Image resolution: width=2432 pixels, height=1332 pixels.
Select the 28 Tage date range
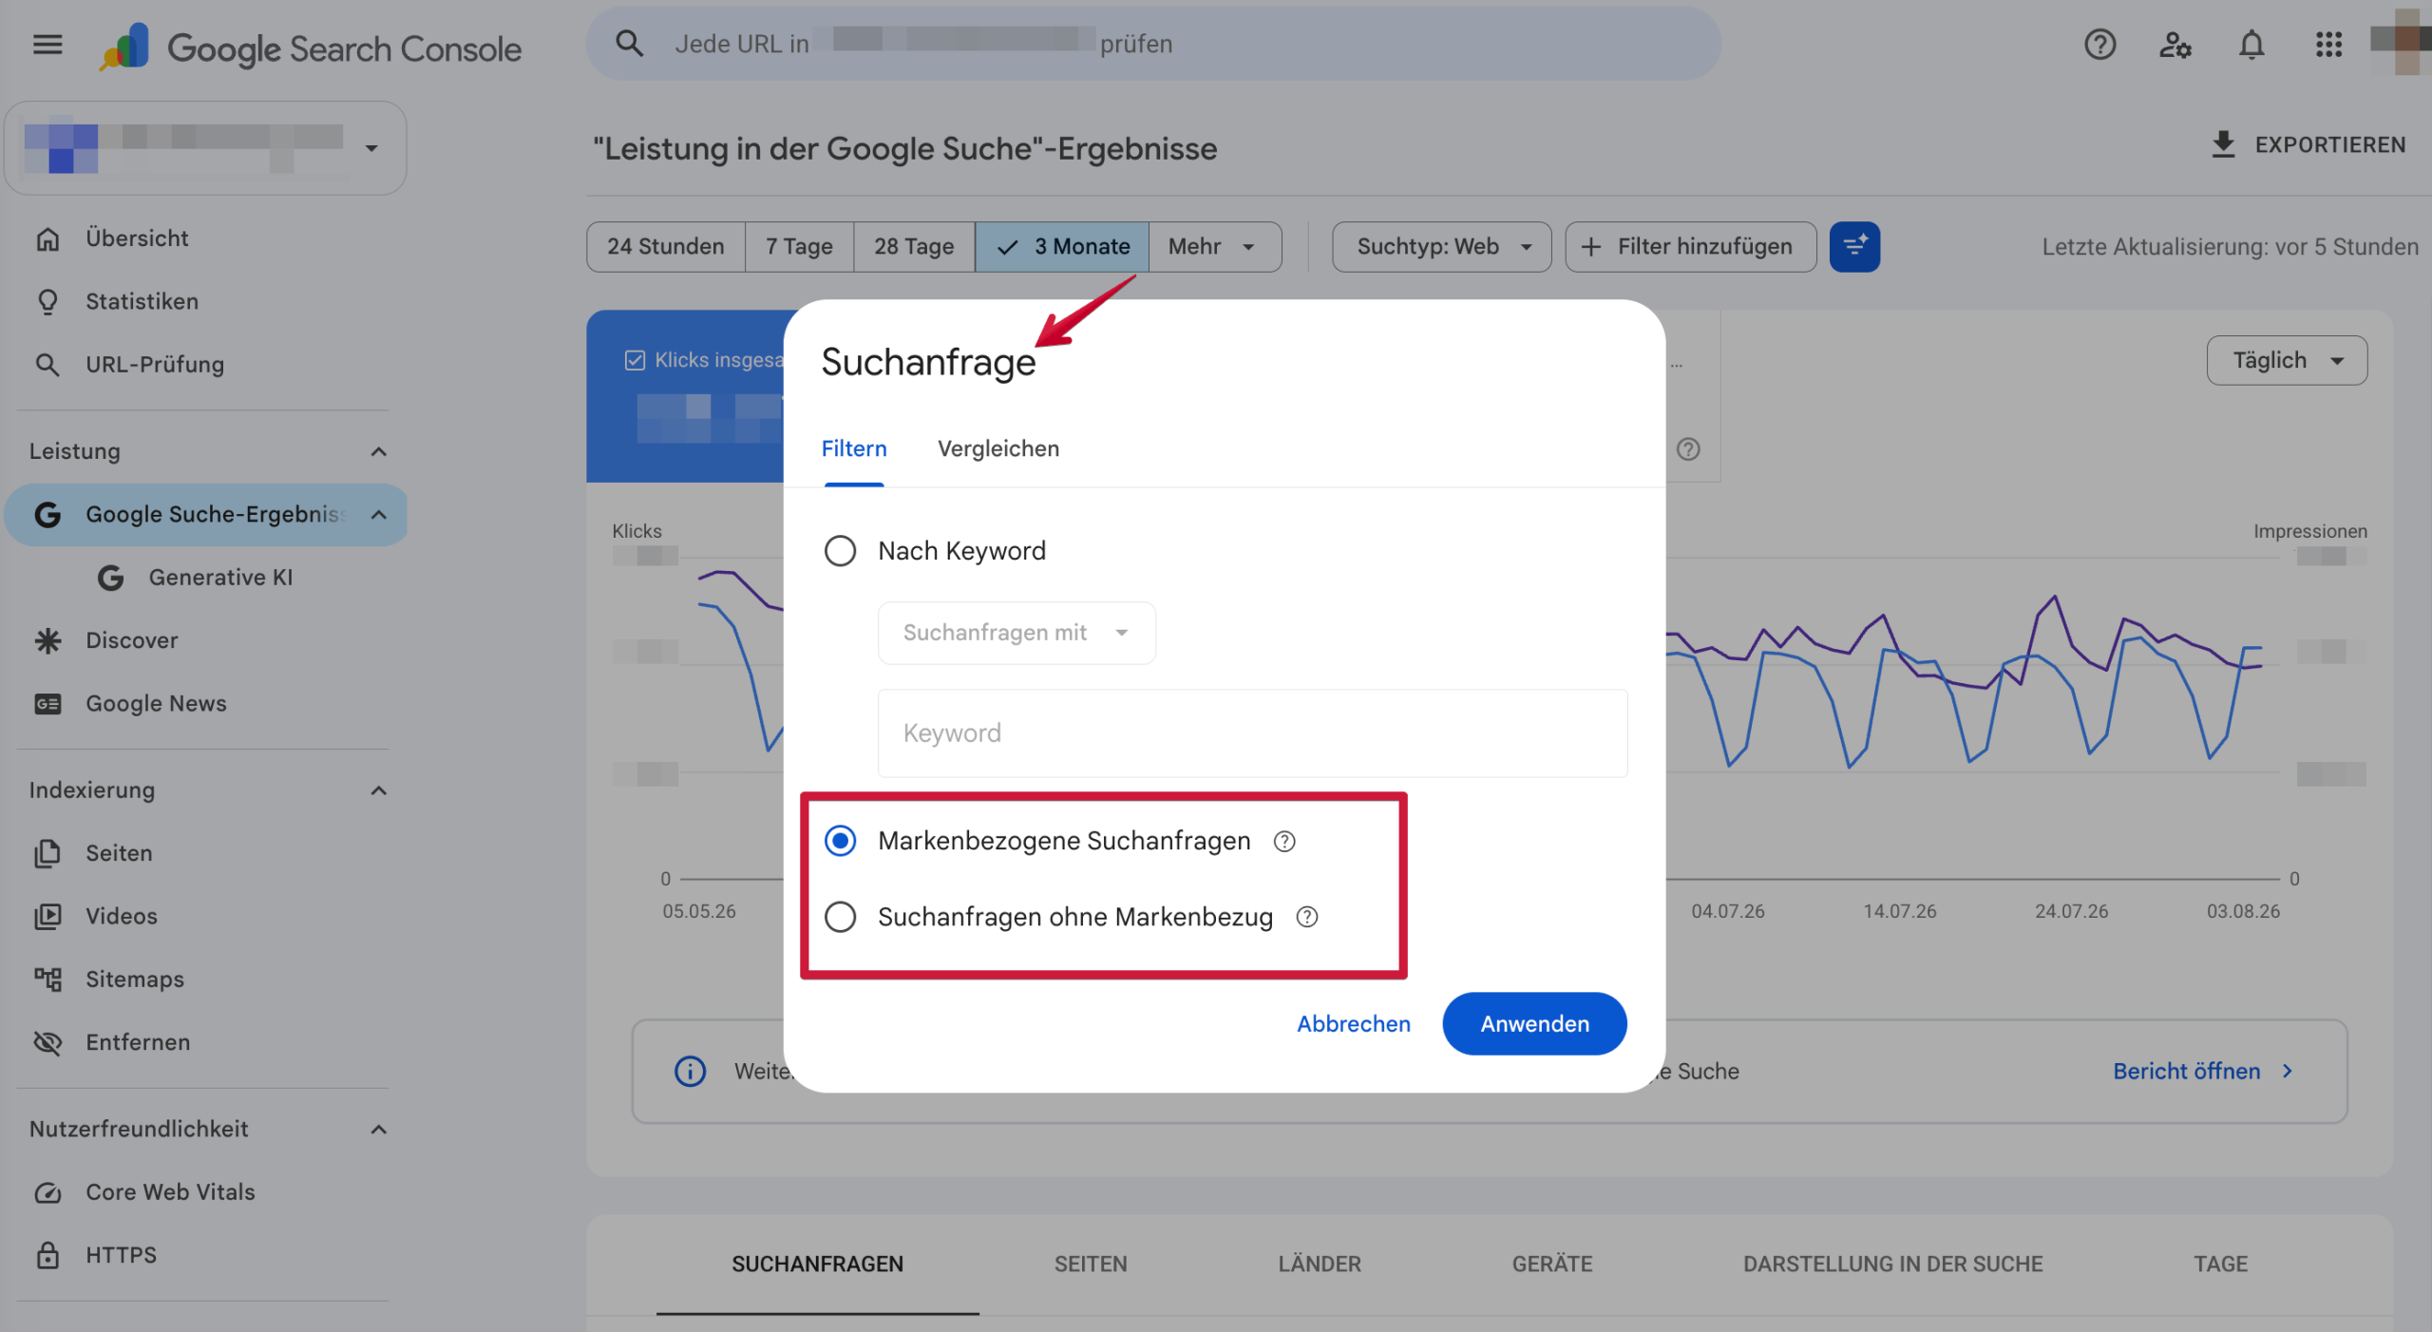click(914, 247)
